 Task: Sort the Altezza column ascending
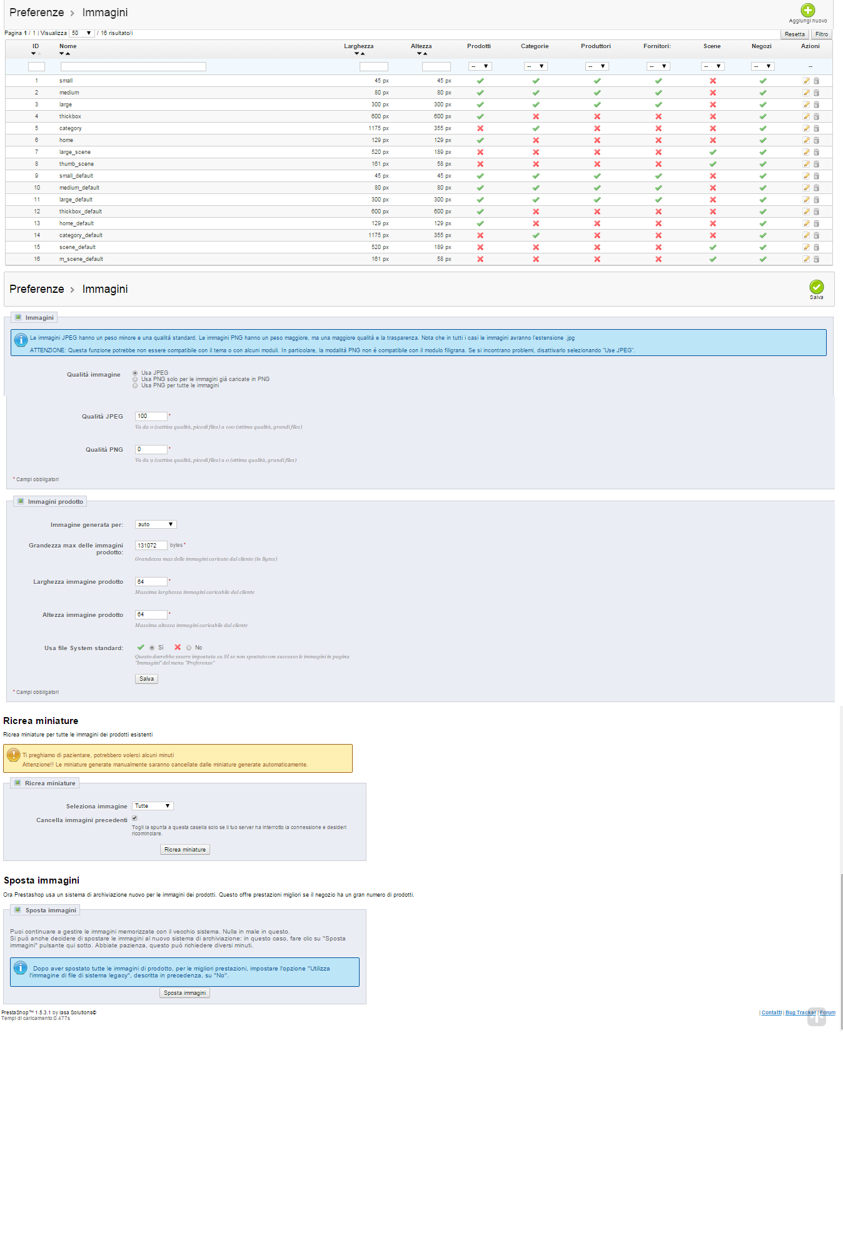425,54
